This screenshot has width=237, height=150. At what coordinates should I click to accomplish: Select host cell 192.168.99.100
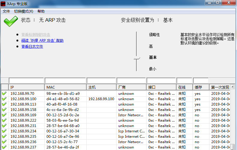(101, 99)
